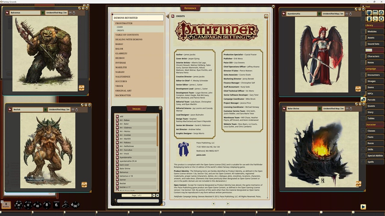The width and height of the screenshot is (385, 216).
Task: Open the Party Sheet tool
Action: coord(369,13)
